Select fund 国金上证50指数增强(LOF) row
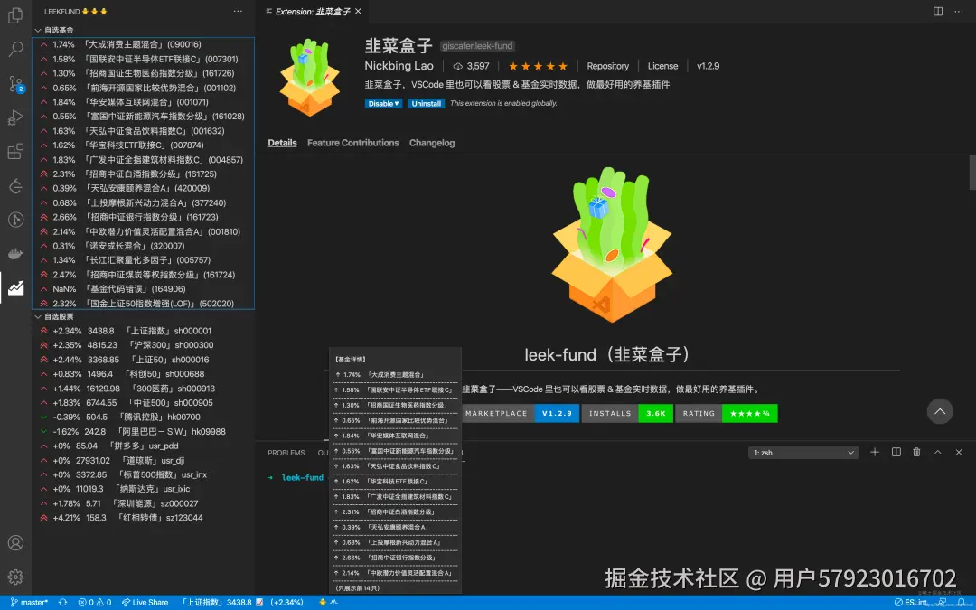 (143, 303)
